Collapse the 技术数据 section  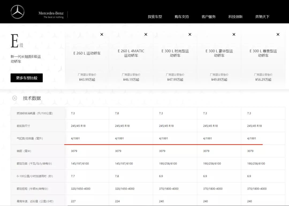(x=14, y=98)
